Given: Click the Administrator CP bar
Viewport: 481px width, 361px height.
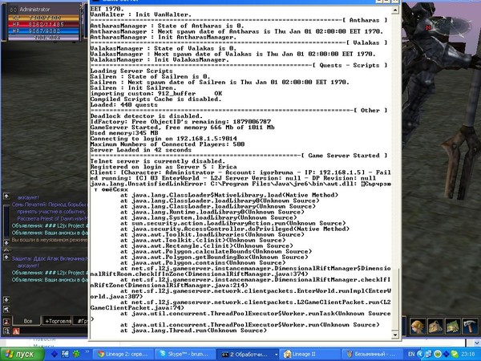Looking at the screenshot, I should pyautogui.click(x=43, y=18).
